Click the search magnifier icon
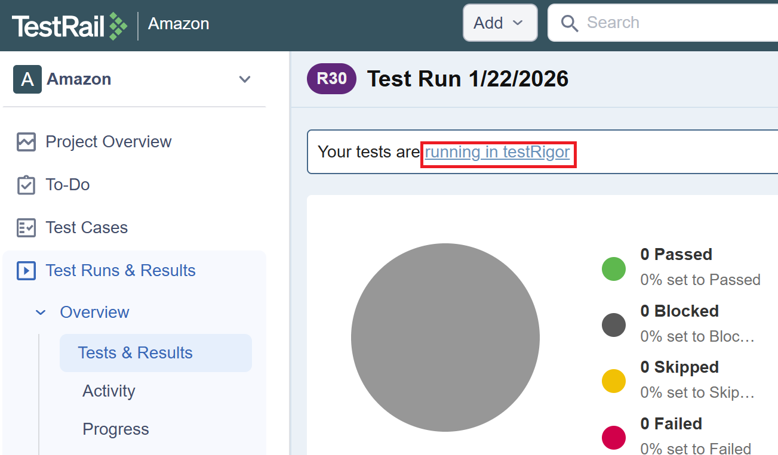This screenshot has width=778, height=455. (570, 23)
